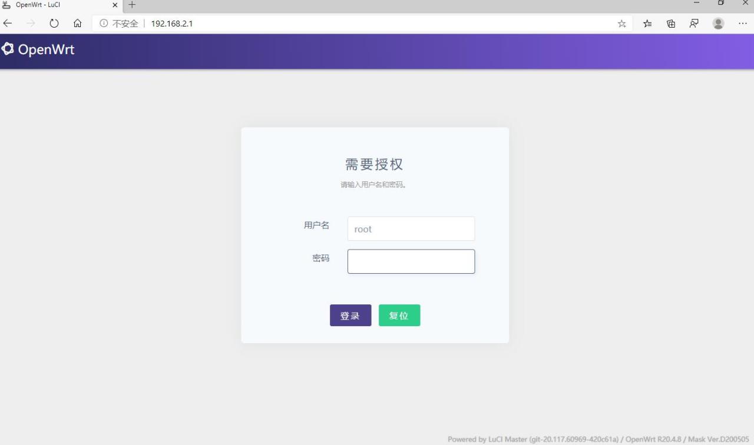Reload the page with refresh icon
754x445 pixels.
click(54, 24)
